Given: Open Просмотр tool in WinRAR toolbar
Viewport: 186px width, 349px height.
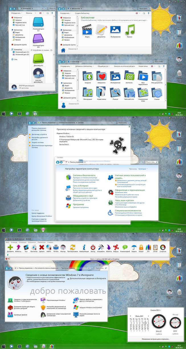Looking at the screenshot, I should [34, 247].
